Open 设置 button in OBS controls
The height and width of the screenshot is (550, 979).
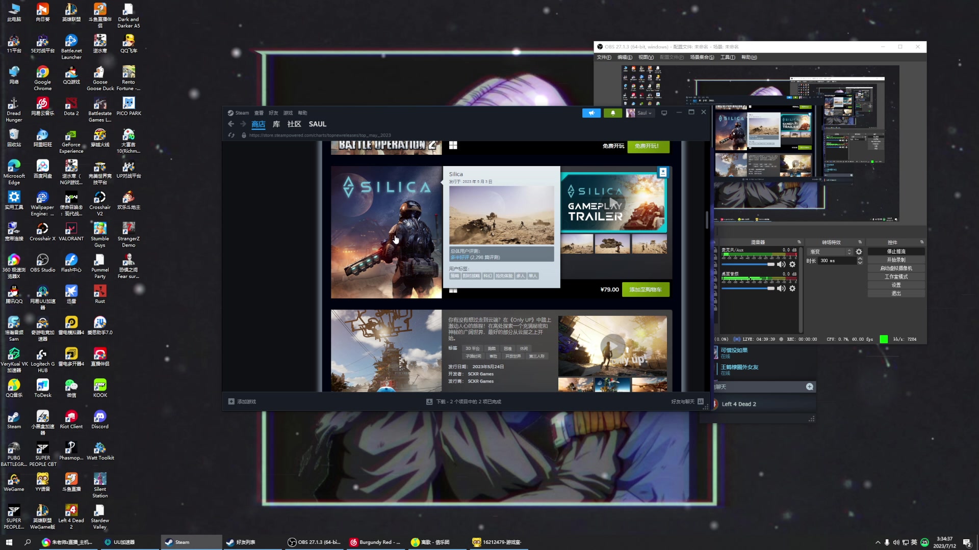(896, 285)
